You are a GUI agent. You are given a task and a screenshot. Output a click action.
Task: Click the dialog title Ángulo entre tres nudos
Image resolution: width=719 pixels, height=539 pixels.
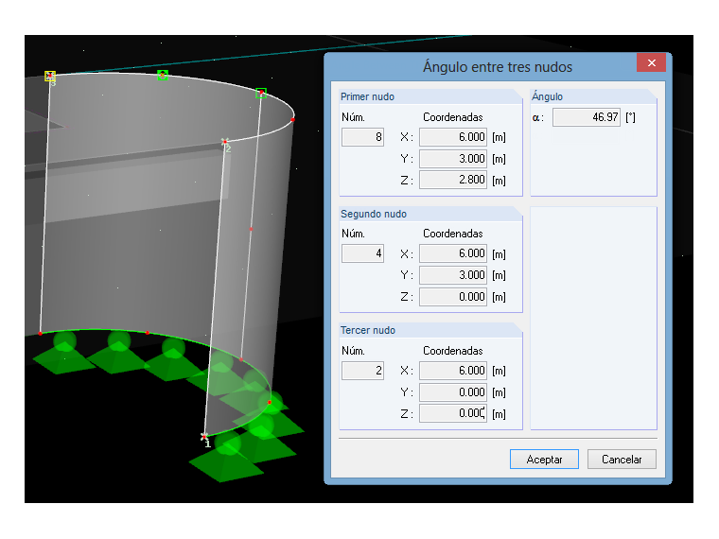click(x=498, y=67)
